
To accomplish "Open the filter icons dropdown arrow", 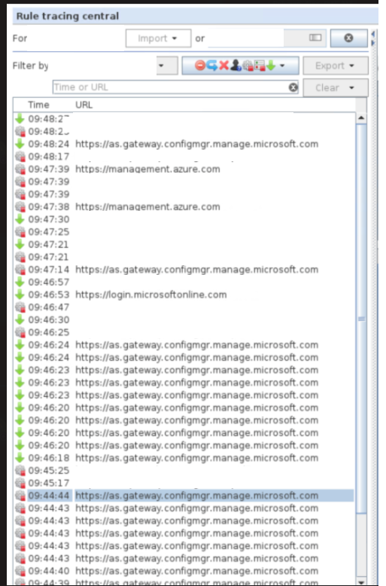I will (x=282, y=66).
